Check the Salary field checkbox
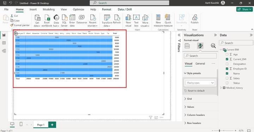 (x=227, y=78)
